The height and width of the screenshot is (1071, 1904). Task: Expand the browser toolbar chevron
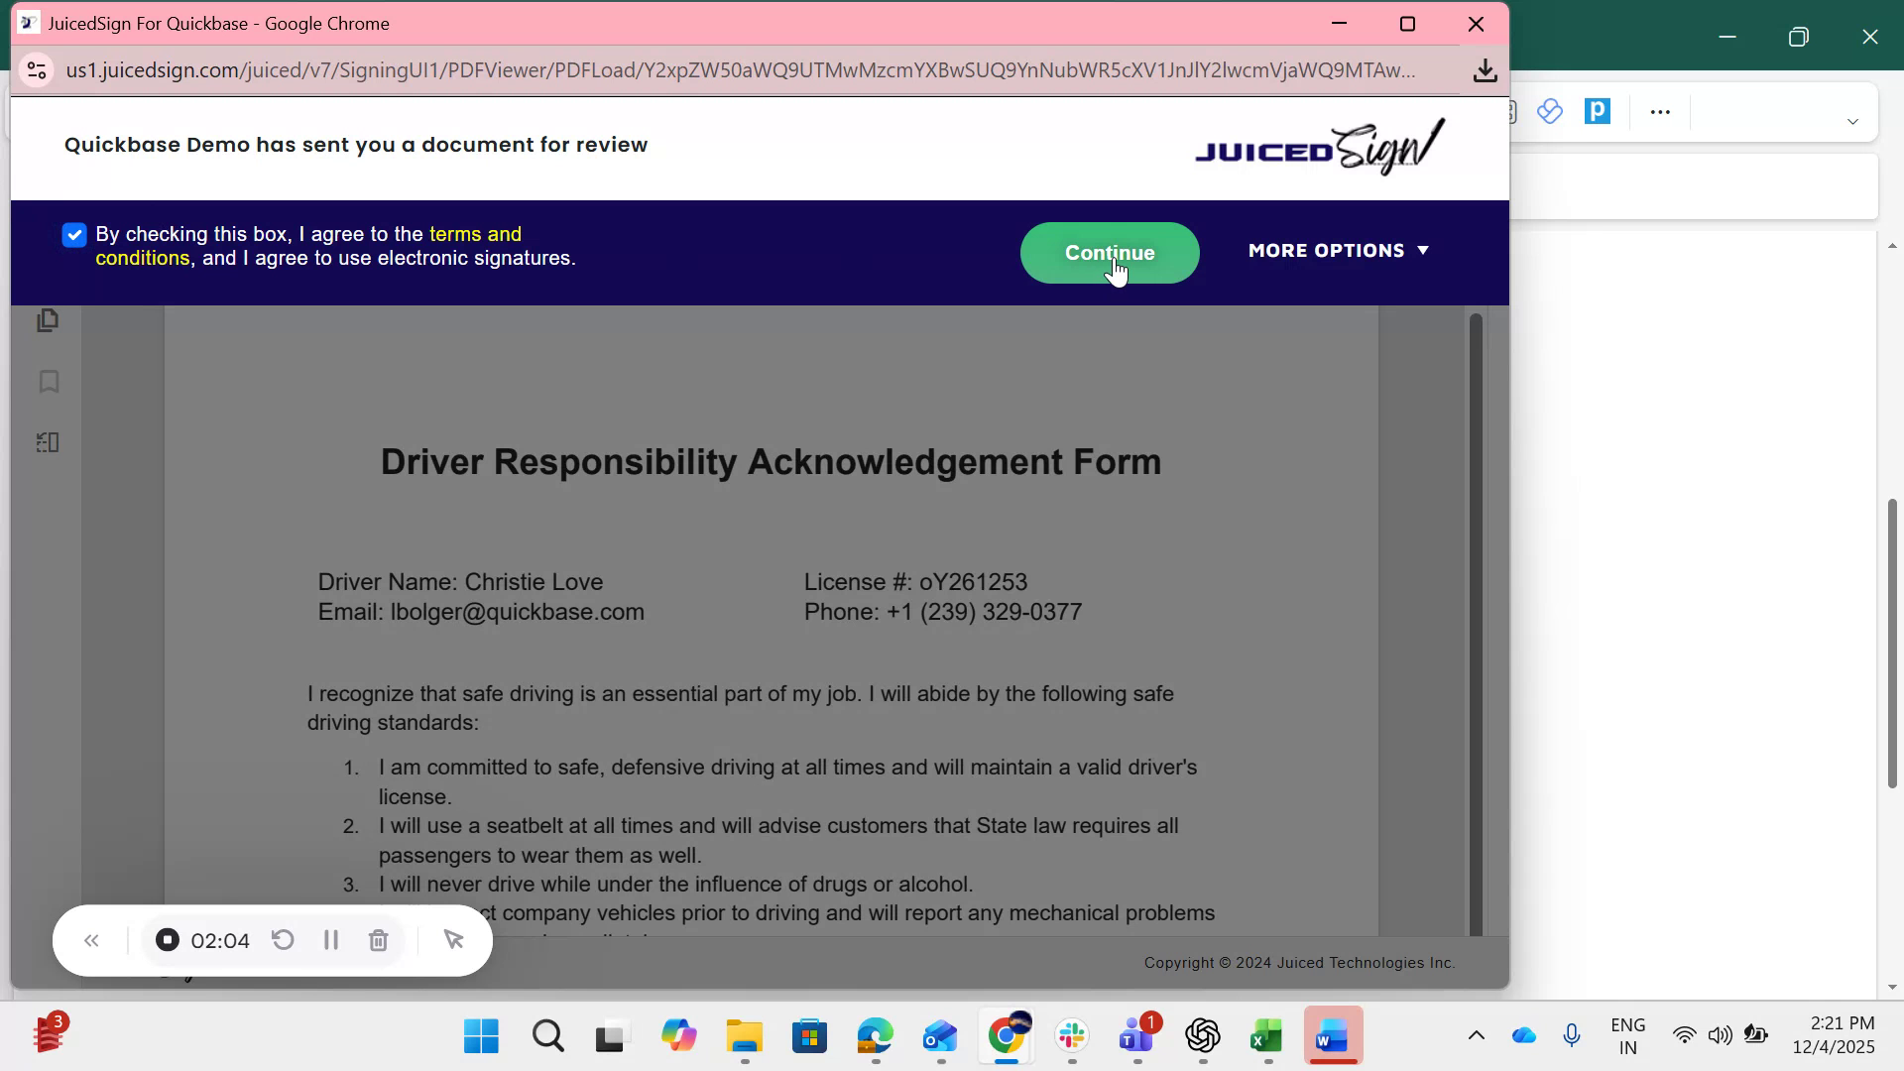[1853, 121]
